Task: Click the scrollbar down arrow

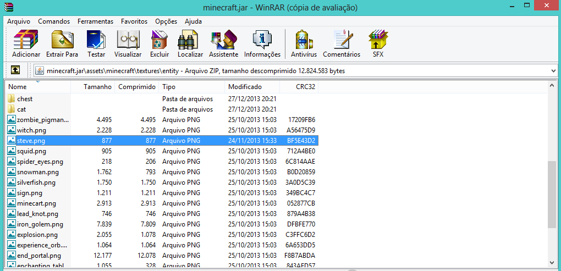Action: point(552,262)
